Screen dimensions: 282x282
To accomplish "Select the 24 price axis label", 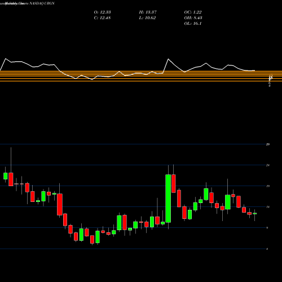I will click(x=268, y=165).
